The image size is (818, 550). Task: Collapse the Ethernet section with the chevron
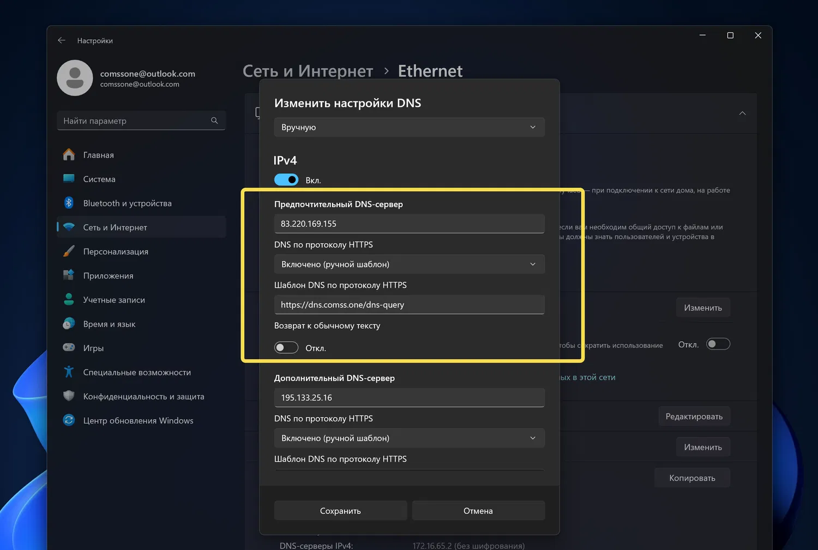tap(742, 113)
